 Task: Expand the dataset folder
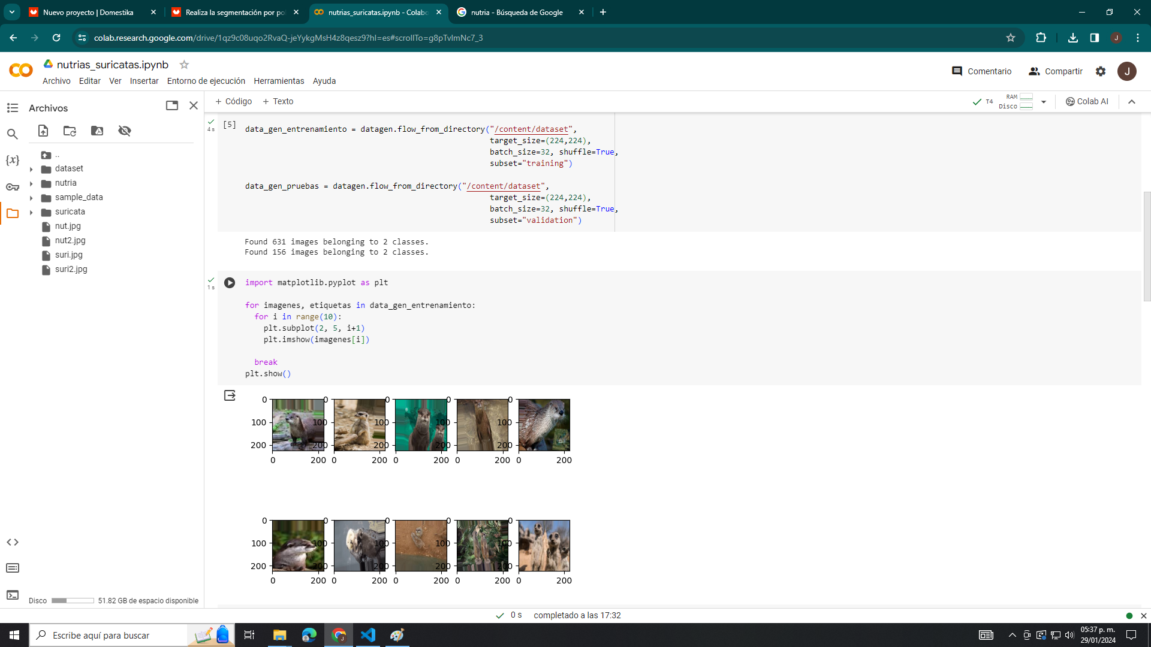(x=31, y=169)
